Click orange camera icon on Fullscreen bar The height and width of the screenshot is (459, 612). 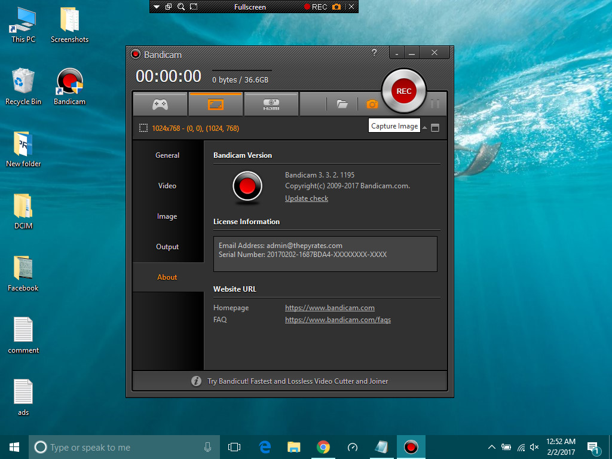336,7
